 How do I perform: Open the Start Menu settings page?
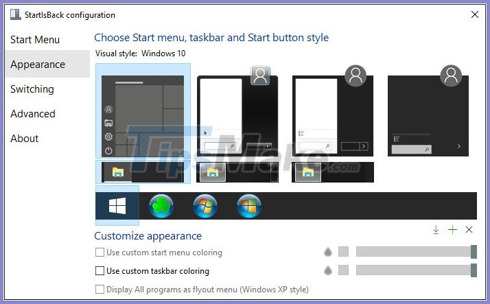[x=35, y=40]
